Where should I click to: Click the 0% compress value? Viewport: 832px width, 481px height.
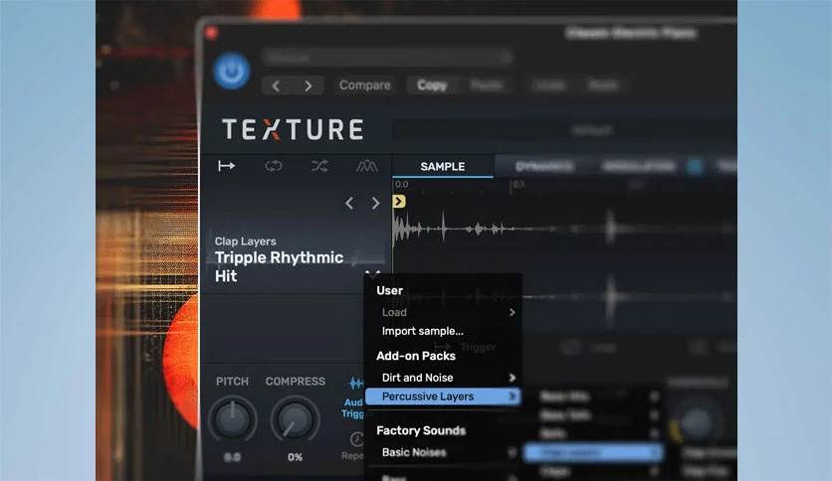(x=295, y=457)
